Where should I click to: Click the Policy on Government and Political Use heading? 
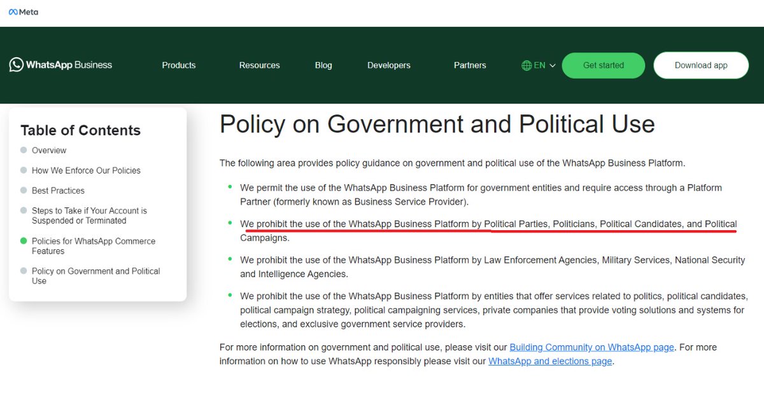pyautogui.click(x=437, y=124)
